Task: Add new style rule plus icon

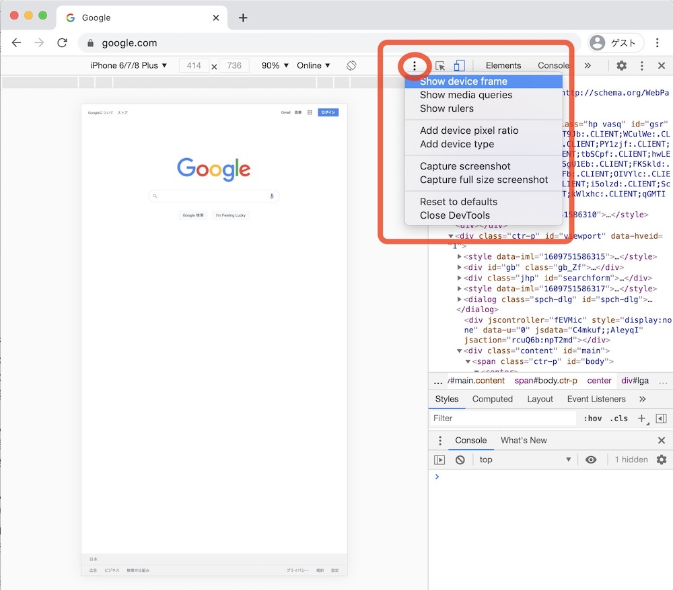Action: point(642,418)
